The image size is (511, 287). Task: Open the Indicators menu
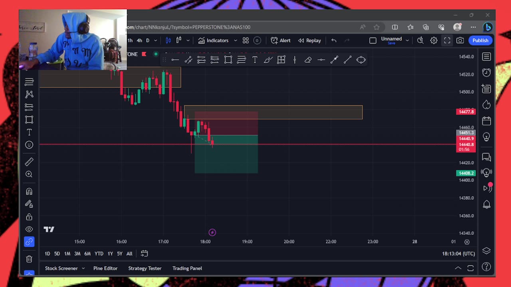[214, 40]
